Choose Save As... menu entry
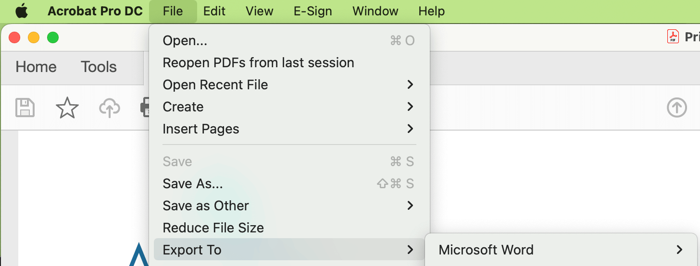 (289, 183)
